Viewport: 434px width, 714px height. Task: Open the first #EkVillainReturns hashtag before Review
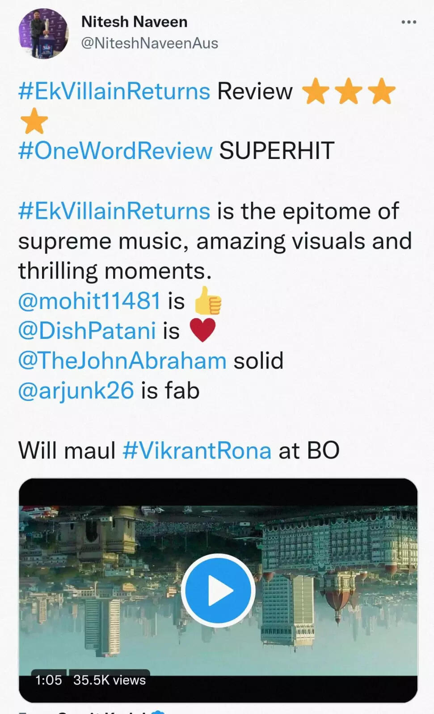click(114, 91)
